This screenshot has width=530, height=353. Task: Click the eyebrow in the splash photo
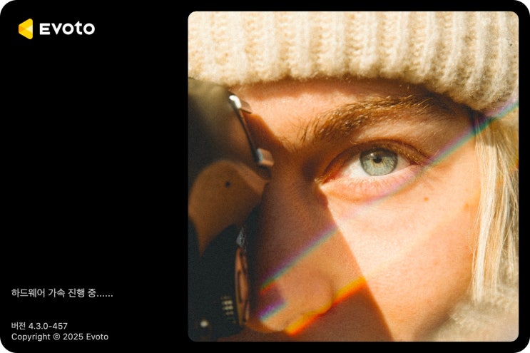point(368,116)
